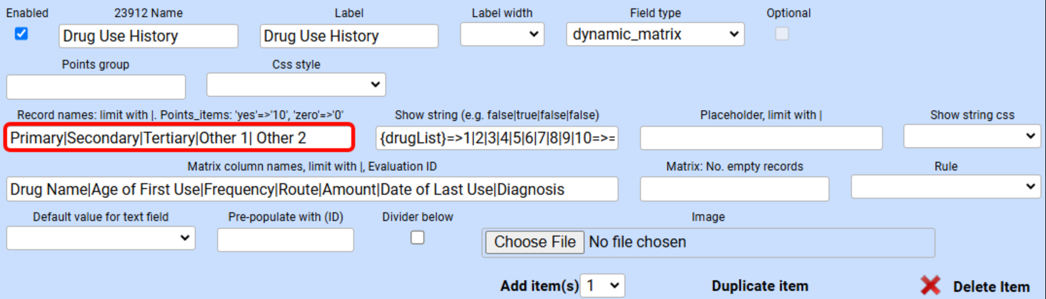Click the Matrix column names field

312,190
